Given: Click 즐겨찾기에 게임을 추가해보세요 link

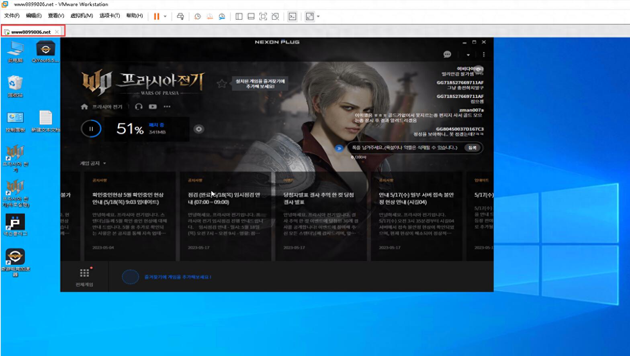Looking at the screenshot, I should click(178, 277).
